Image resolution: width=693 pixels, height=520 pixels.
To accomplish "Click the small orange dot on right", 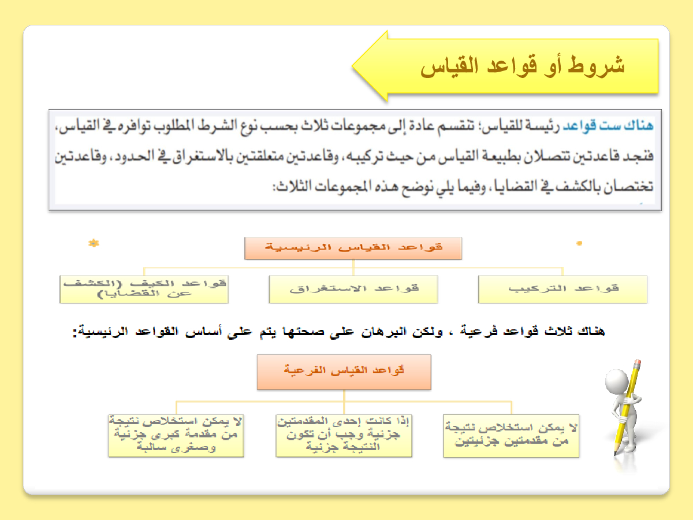I will coord(579,243).
